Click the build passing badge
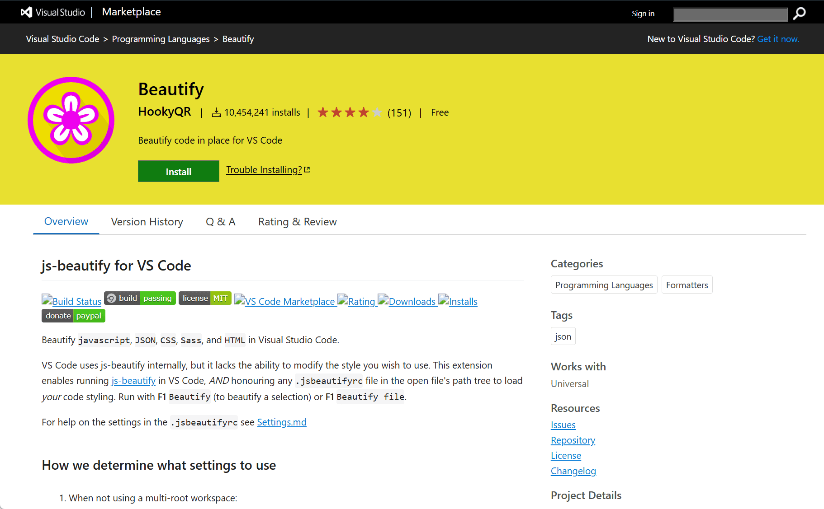 click(x=140, y=298)
